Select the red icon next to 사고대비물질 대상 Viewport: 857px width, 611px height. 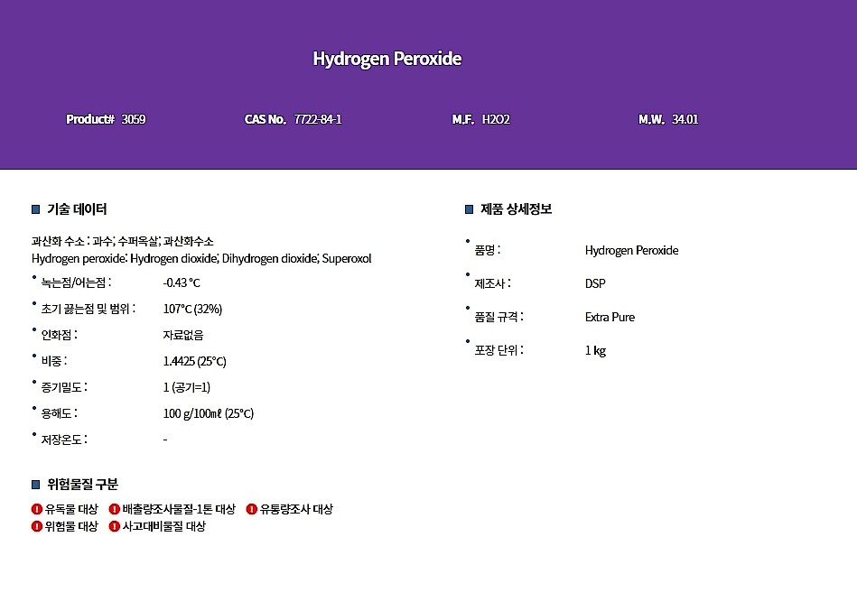[113, 525]
